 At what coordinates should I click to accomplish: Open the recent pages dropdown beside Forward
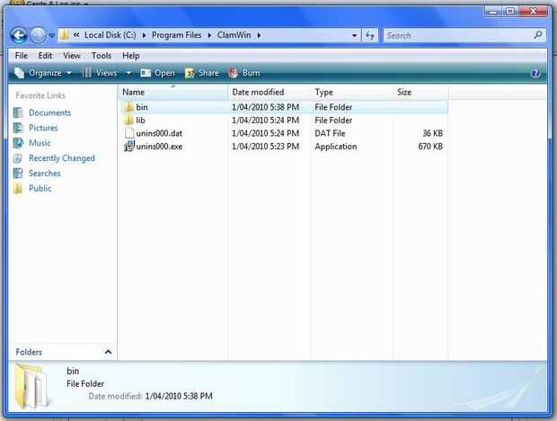click(x=52, y=36)
